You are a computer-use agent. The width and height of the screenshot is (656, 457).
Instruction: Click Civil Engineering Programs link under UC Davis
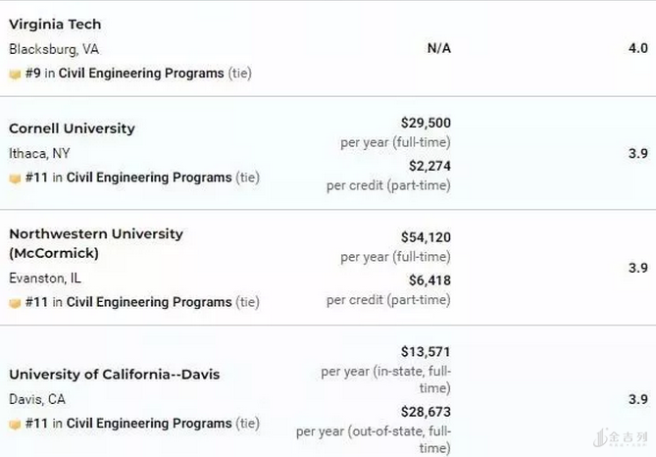click(x=149, y=424)
